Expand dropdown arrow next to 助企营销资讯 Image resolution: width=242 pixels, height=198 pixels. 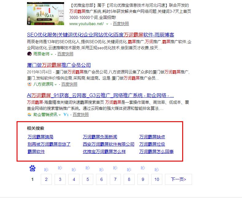pyautogui.click(x=60, y=115)
